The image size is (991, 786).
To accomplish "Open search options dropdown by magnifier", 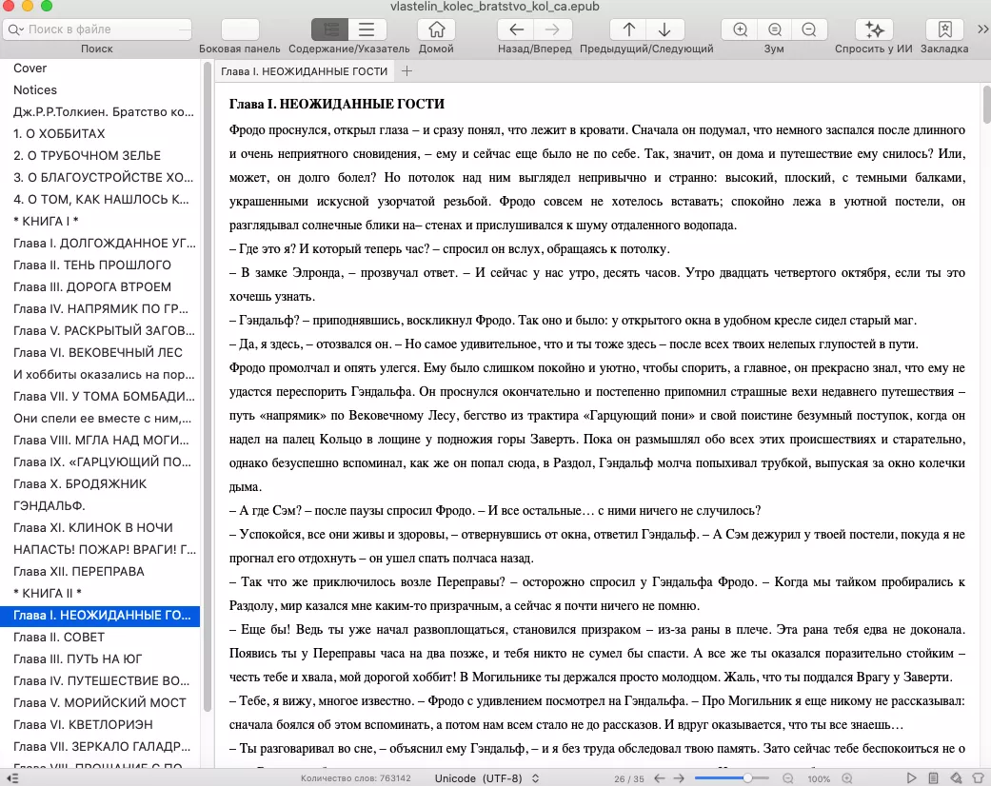I will pyautogui.click(x=16, y=29).
